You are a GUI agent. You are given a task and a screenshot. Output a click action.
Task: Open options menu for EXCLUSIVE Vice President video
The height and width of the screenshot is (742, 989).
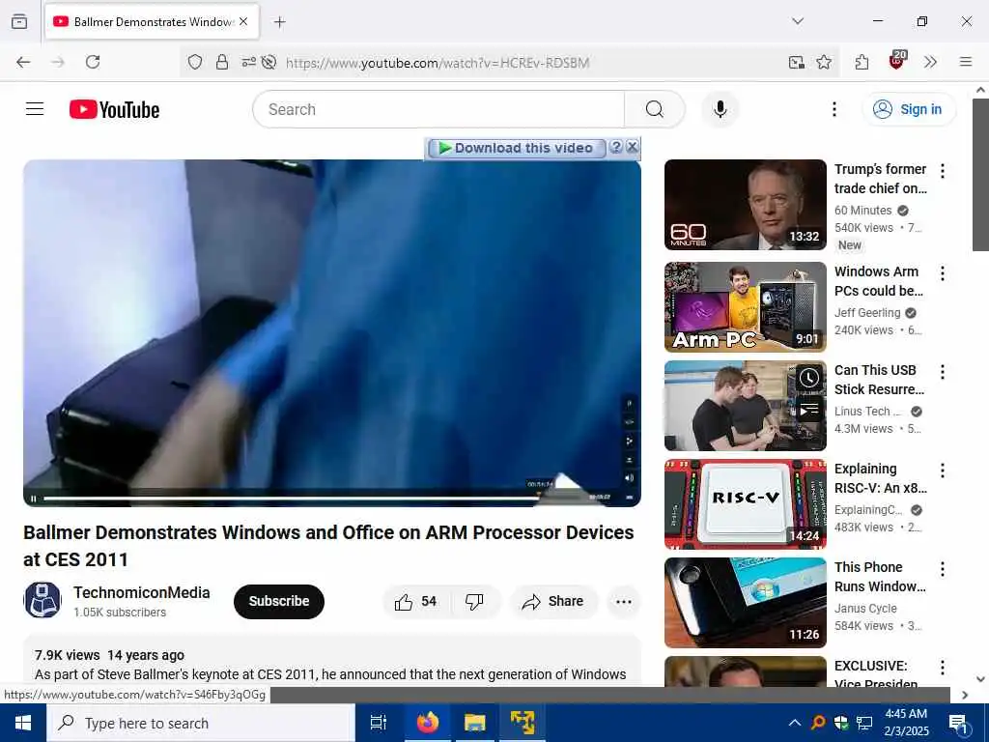coord(943,668)
